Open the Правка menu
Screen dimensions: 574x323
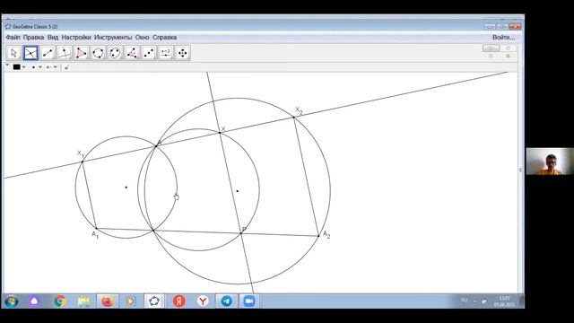point(33,38)
